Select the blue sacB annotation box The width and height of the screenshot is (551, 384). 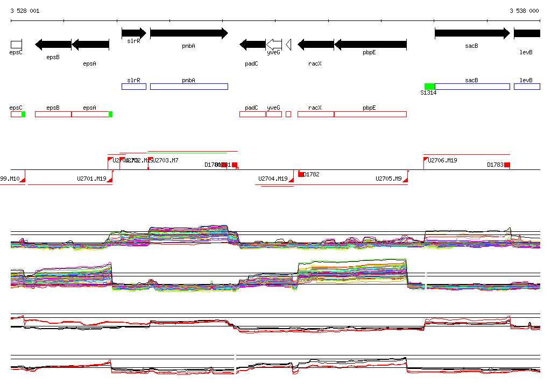472,87
